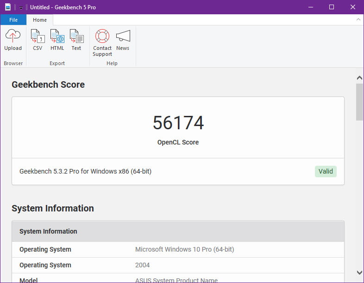Minimize the Geekbench window

(x=311, y=7)
